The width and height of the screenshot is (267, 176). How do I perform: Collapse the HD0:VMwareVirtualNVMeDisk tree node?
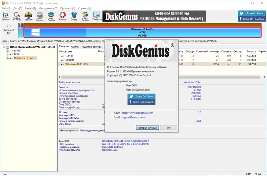(4, 47)
